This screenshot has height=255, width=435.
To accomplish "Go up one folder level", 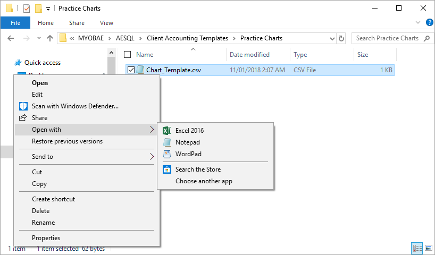I will pos(50,38).
